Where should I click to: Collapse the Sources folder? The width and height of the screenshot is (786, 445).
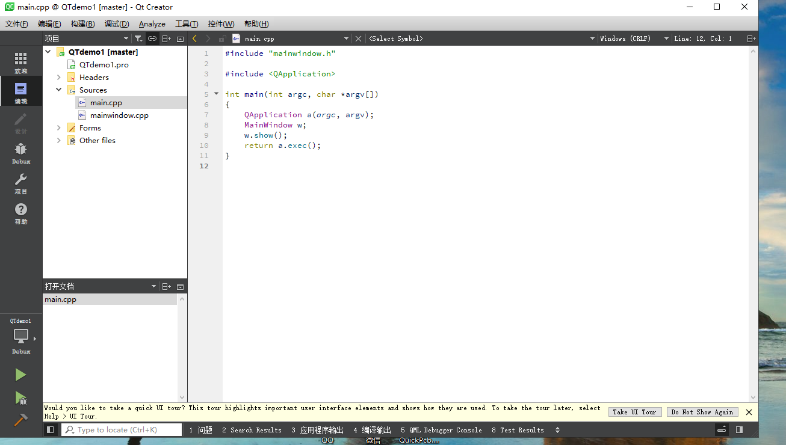(x=58, y=90)
